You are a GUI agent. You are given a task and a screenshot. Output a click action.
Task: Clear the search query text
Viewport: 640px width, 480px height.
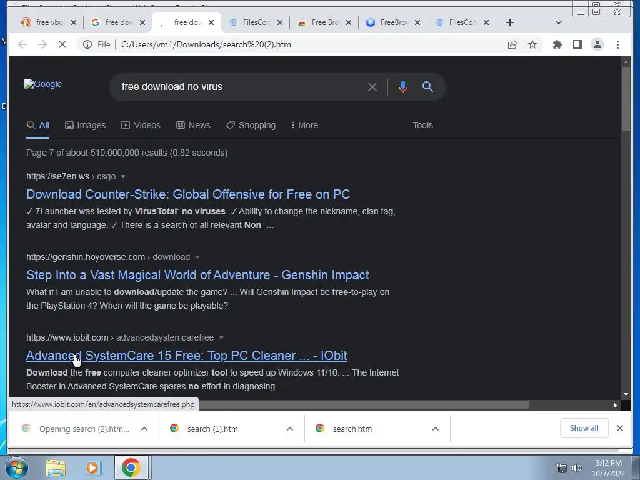point(372,86)
